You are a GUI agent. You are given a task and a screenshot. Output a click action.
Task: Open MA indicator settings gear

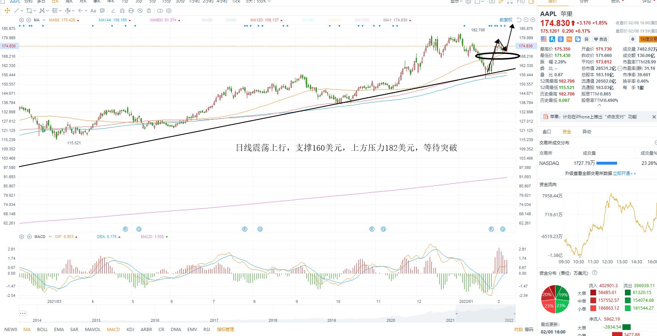click(22, 20)
